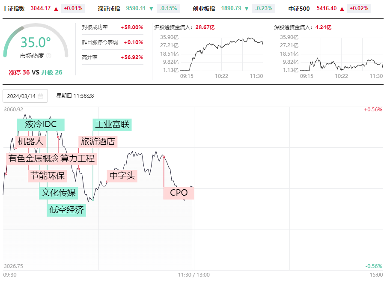Open the calendar icon in date field
Viewport: 390px width, 283px height.
(x=41, y=96)
